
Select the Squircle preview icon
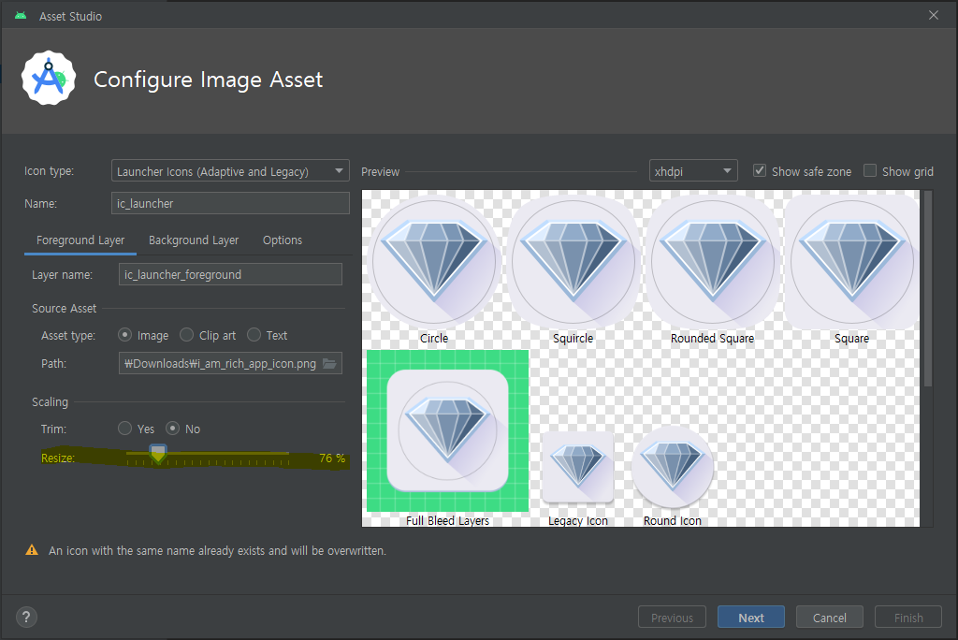[x=573, y=262]
